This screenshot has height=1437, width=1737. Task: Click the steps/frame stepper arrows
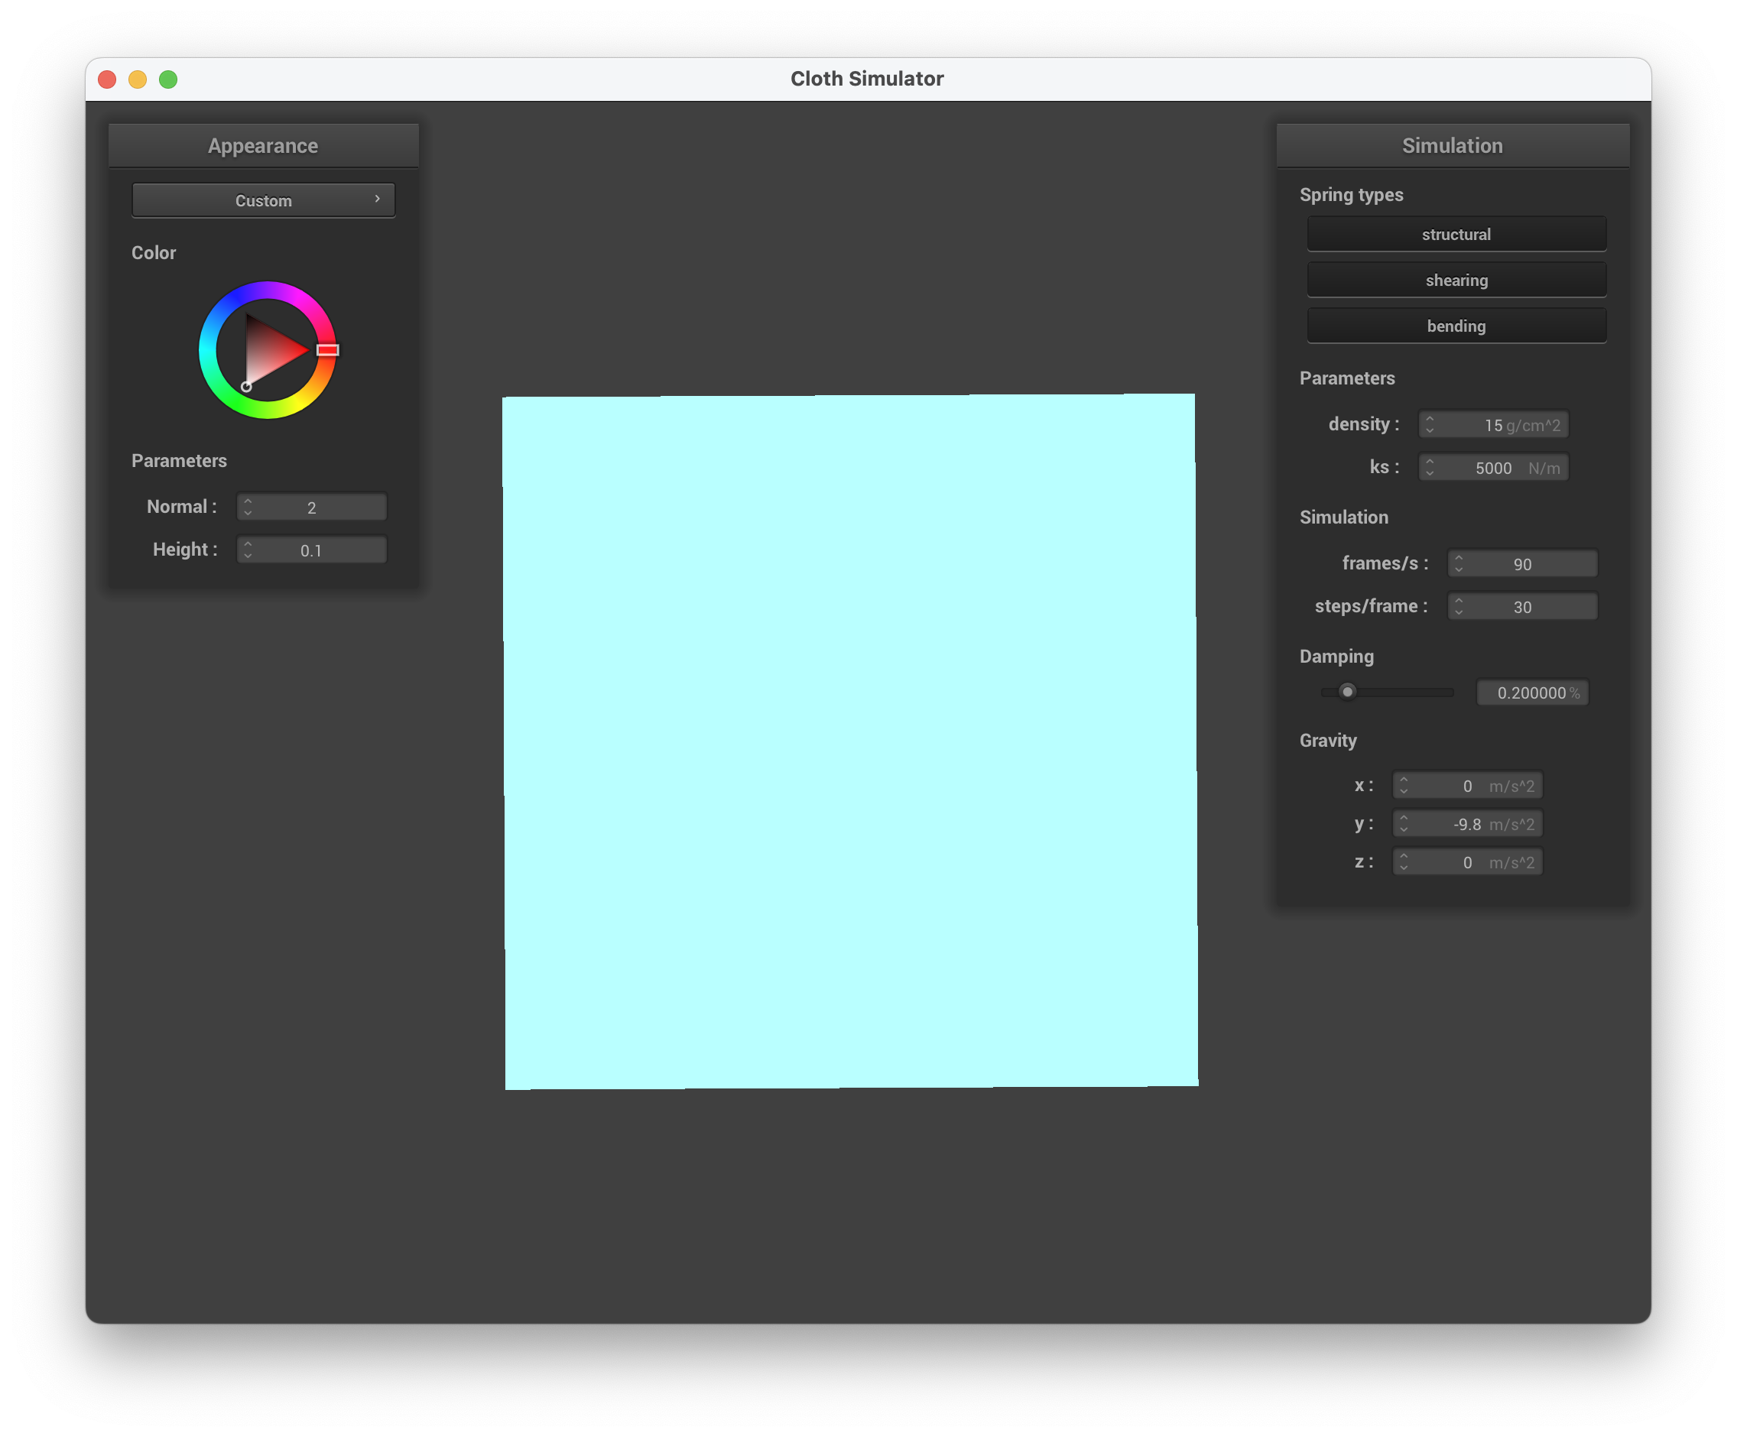(x=1458, y=606)
